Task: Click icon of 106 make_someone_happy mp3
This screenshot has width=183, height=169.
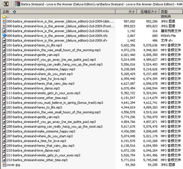Action: point(4,69)
